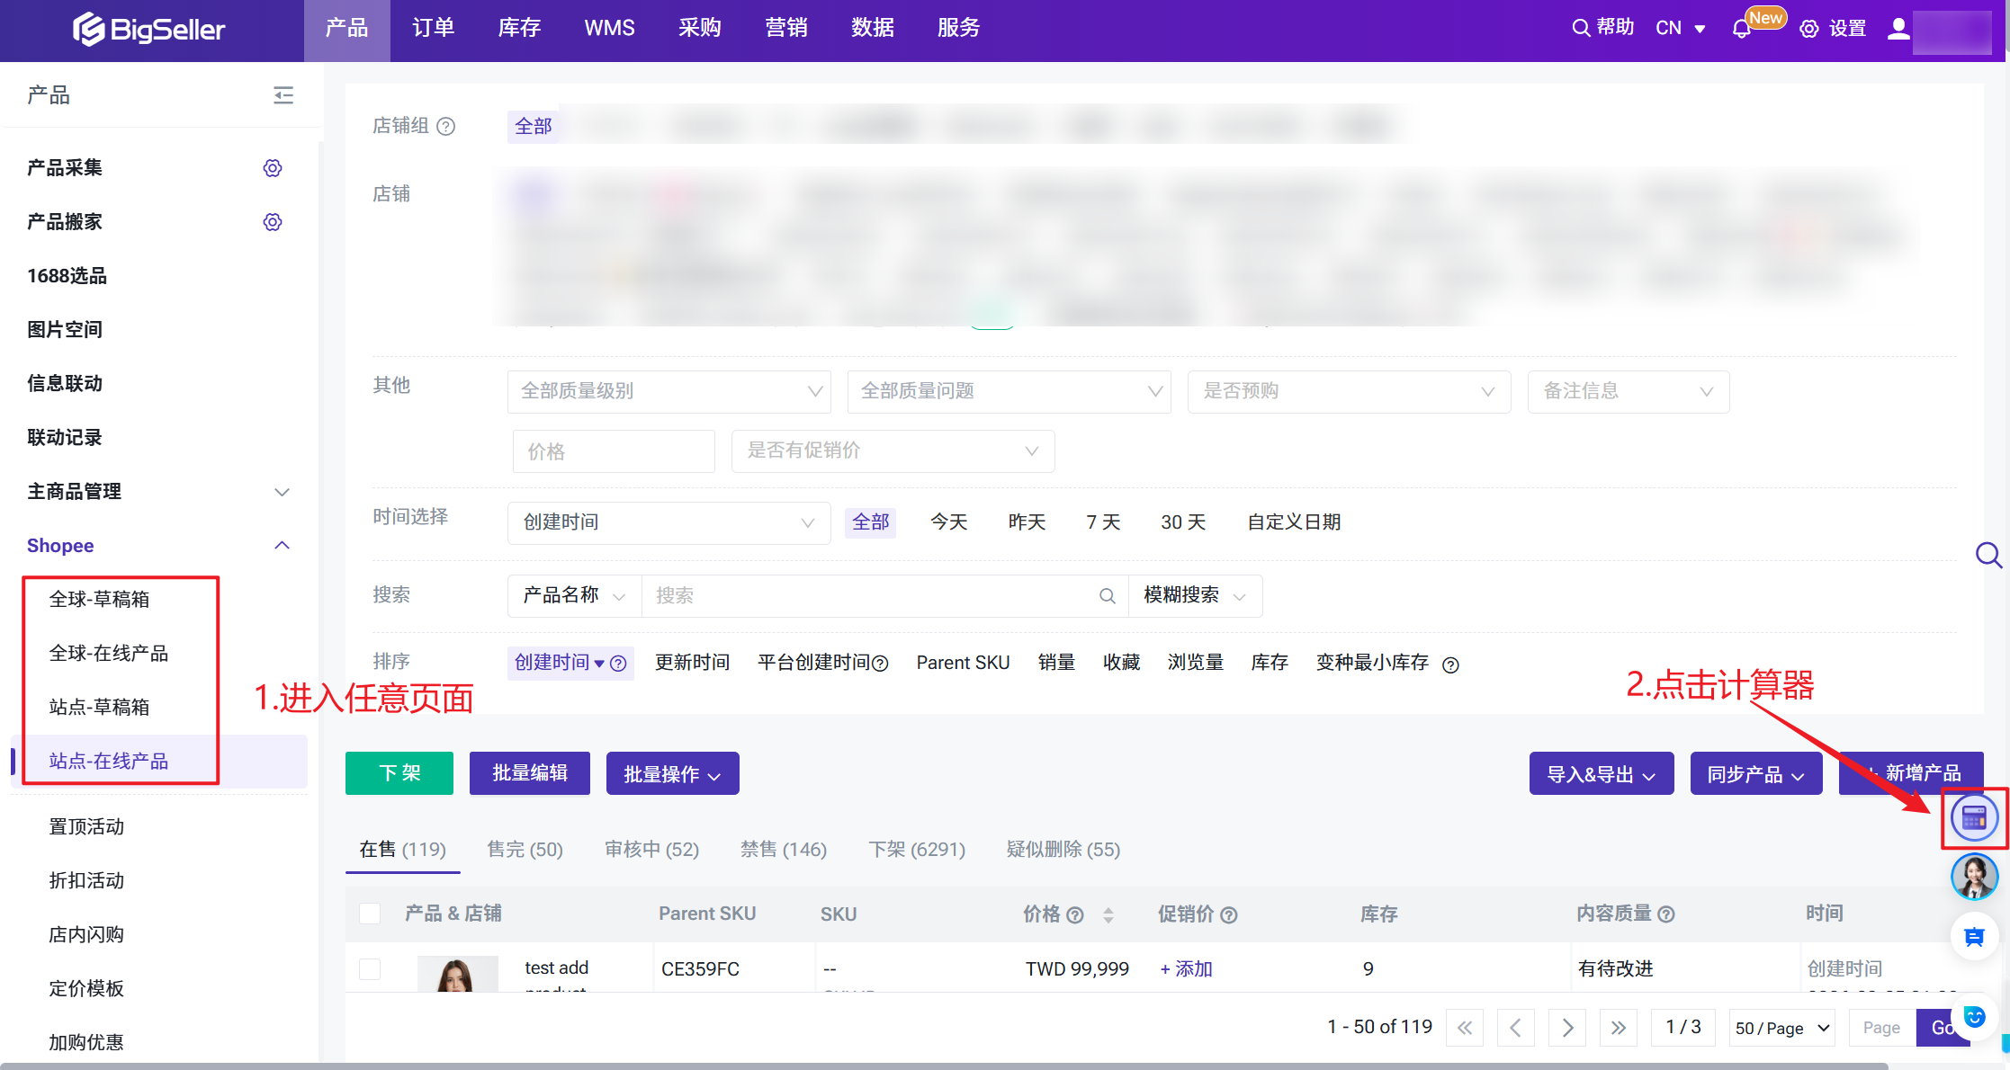The height and width of the screenshot is (1070, 2010).
Task: Open the calculator floating icon
Action: pyautogui.click(x=1974, y=817)
